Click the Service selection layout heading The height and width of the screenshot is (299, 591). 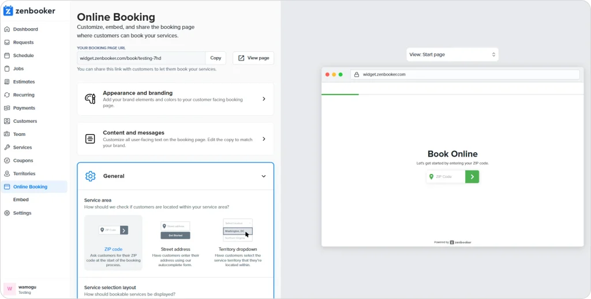tap(110, 287)
